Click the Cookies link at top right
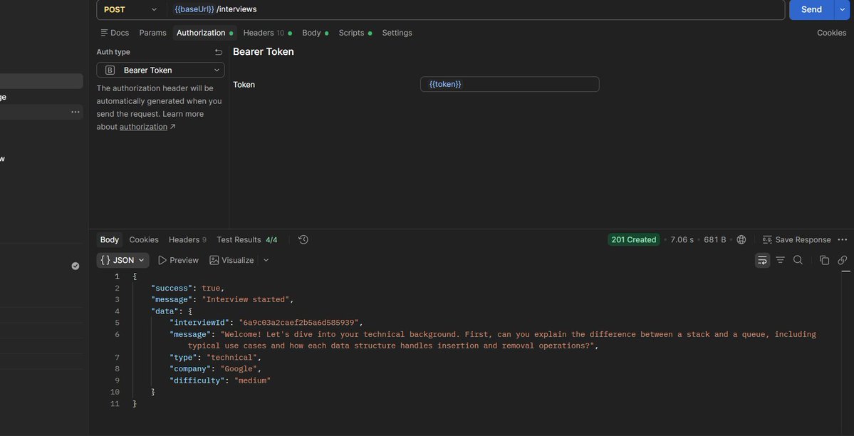Image resolution: width=854 pixels, height=436 pixels. click(831, 33)
